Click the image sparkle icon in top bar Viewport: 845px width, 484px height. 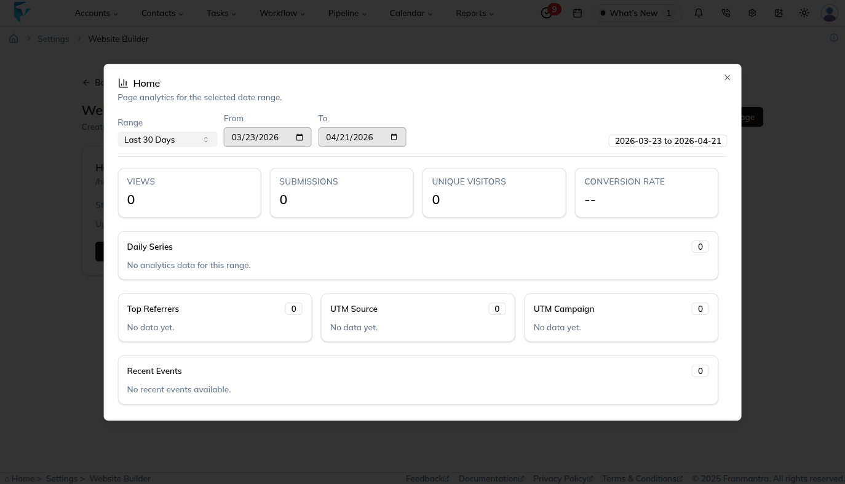pos(779,13)
